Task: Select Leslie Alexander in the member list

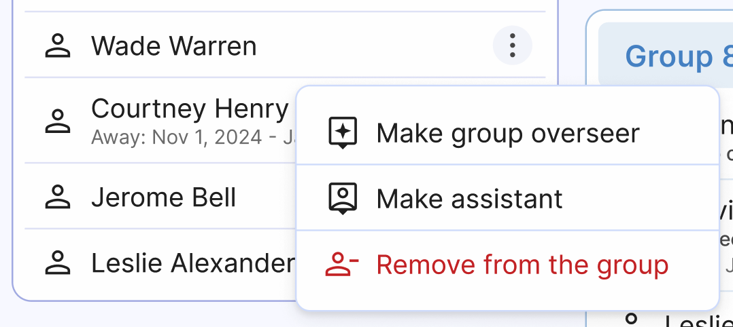Action: click(x=193, y=263)
